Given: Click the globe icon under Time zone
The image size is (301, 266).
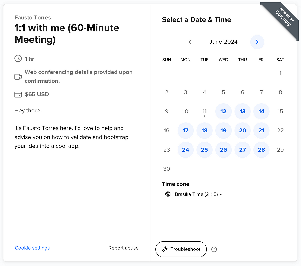Looking at the screenshot, I should [168, 194].
